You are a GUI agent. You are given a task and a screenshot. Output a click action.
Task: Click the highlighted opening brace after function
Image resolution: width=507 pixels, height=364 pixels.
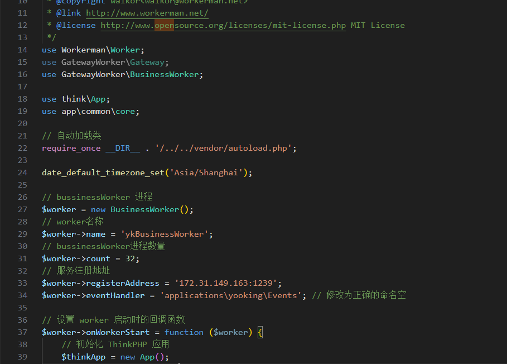[x=260, y=332]
